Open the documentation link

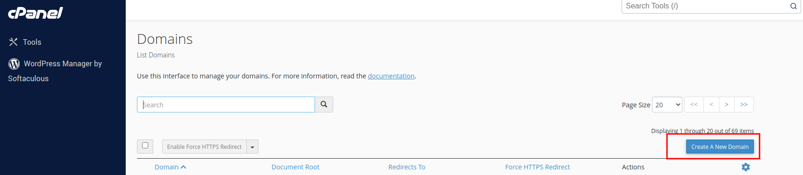coord(391,76)
